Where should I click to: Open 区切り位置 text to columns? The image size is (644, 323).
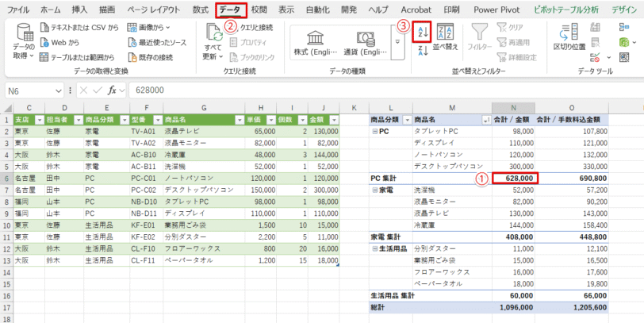pyautogui.click(x=569, y=37)
